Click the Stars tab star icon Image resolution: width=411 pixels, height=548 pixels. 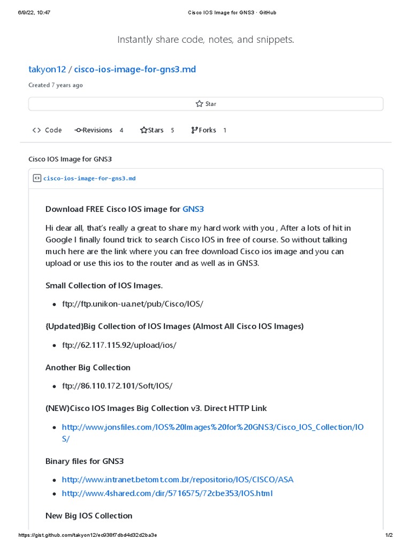pyautogui.click(x=143, y=130)
